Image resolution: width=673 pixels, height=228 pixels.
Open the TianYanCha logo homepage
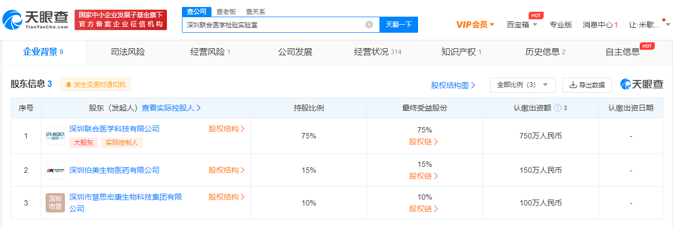35,20
